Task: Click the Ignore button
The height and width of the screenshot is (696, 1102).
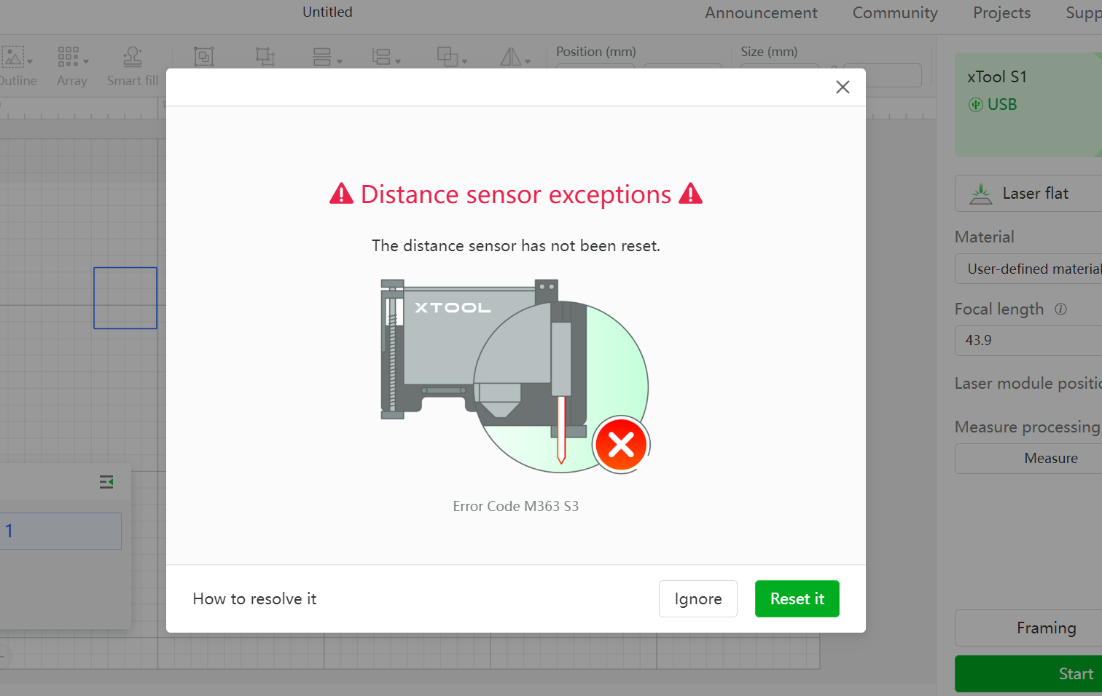Action: tap(697, 598)
